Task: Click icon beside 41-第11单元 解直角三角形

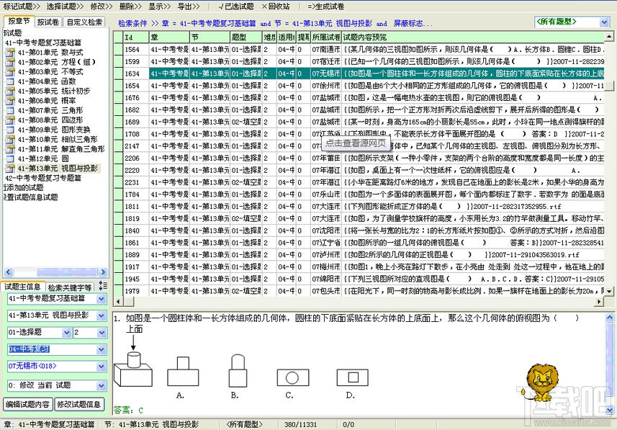Action: pyautogui.click(x=10, y=149)
